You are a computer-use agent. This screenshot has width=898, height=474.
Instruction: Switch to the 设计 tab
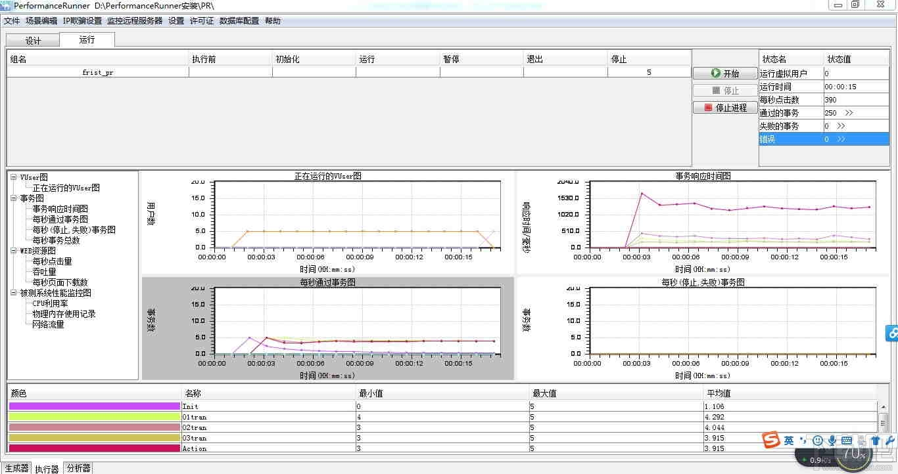(x=33, y=41)
